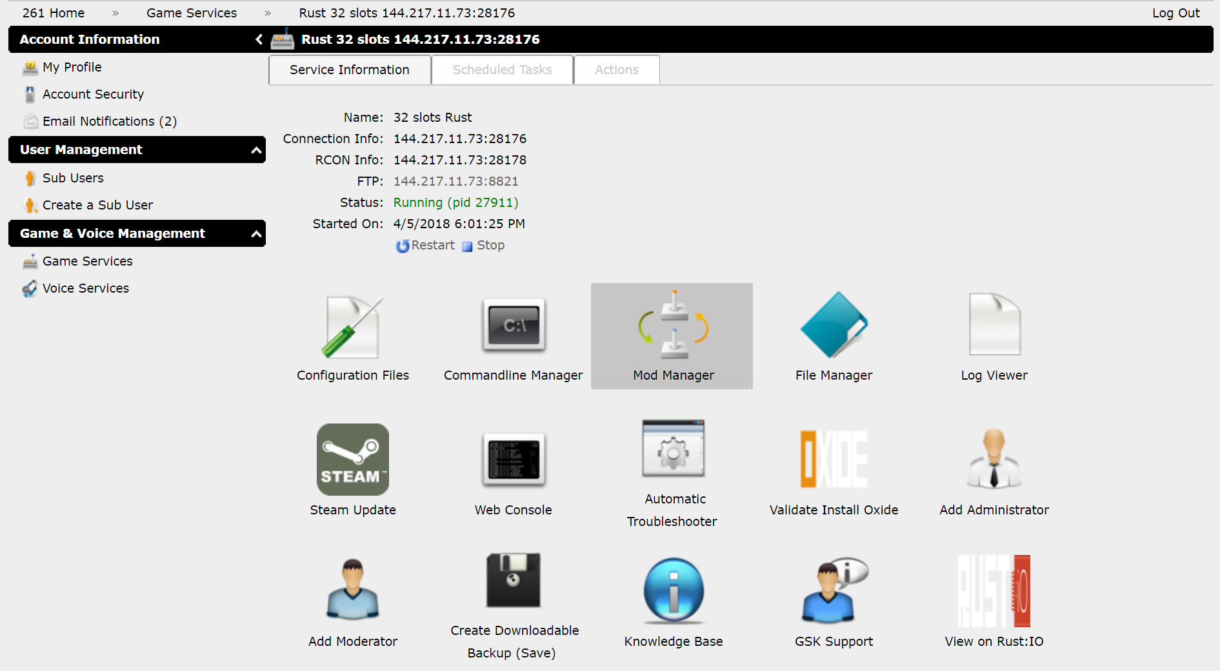Image resolution: width=1220 pixels, height=671 pixels.
Task: Click the Validate Install Oxide icon
Action: pos(834,459)
